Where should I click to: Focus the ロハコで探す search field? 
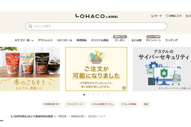(96, 26)
